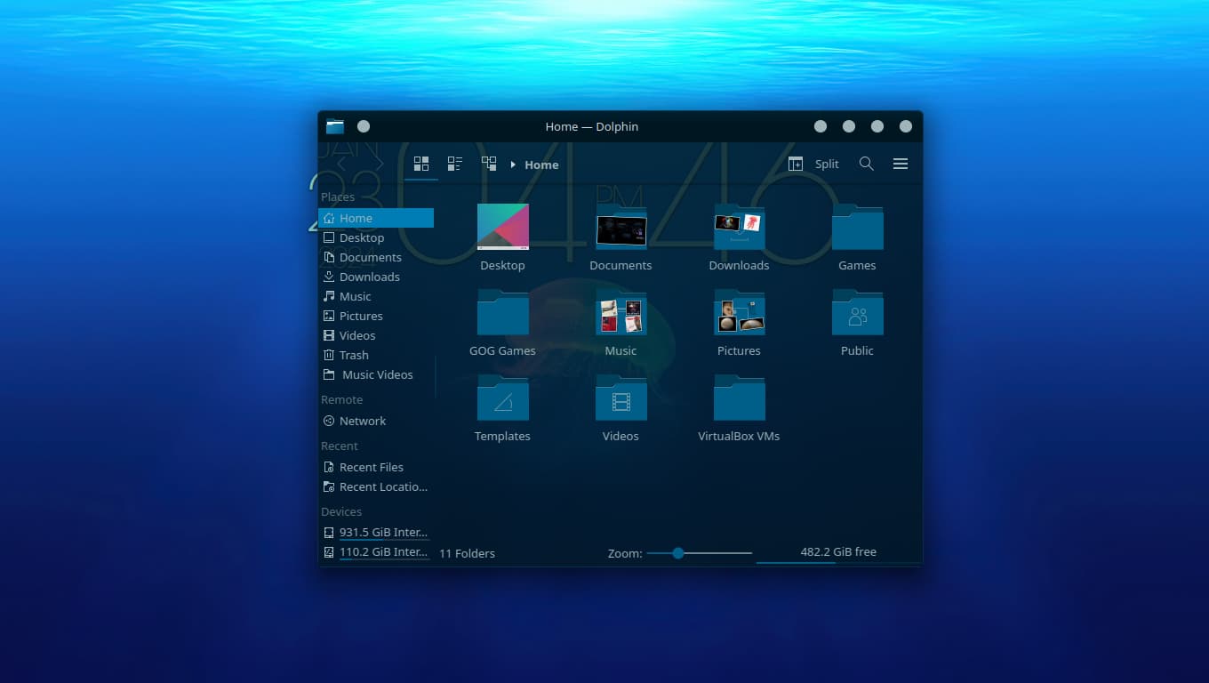1209x683 pixels.
Task: Select Network under Remote
Action: [x=363, y=421]
